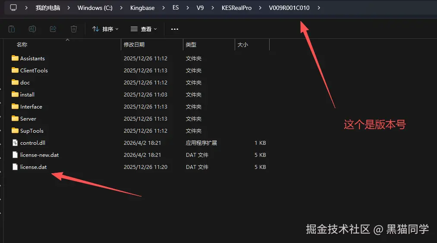Select the license.dat file name
The image size is (437, 243).
tap(33, 167)
